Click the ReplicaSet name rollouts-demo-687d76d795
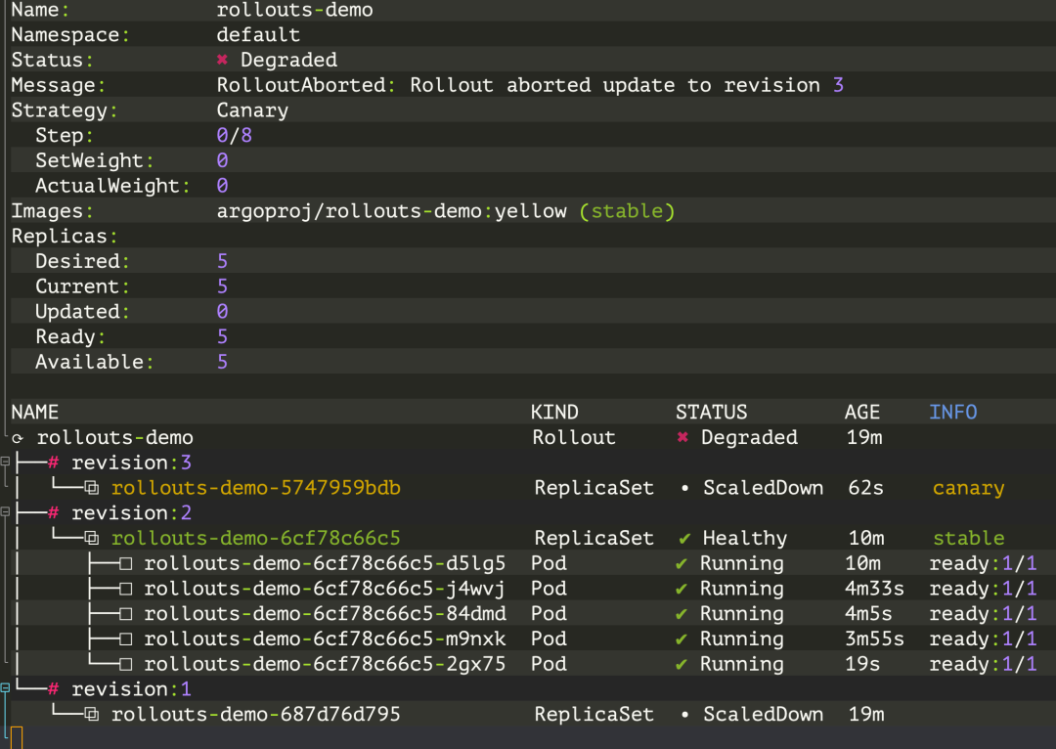Viewport: 1056px width, 749px height. pos(256,715)
